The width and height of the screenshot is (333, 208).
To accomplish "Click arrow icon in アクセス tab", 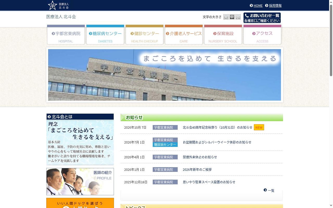I will (x=254, y=34).
